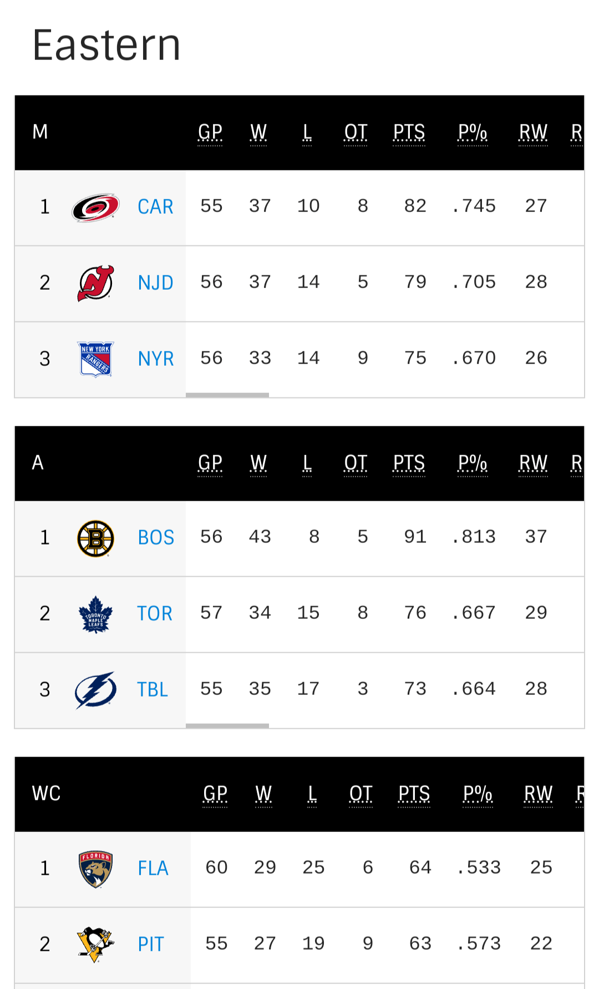Click the Florida Panthers logo
Viewport: 599px width, 989px height.
(95, 869)
